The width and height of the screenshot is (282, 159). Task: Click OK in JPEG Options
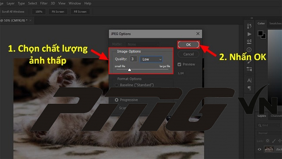[188, 45]
